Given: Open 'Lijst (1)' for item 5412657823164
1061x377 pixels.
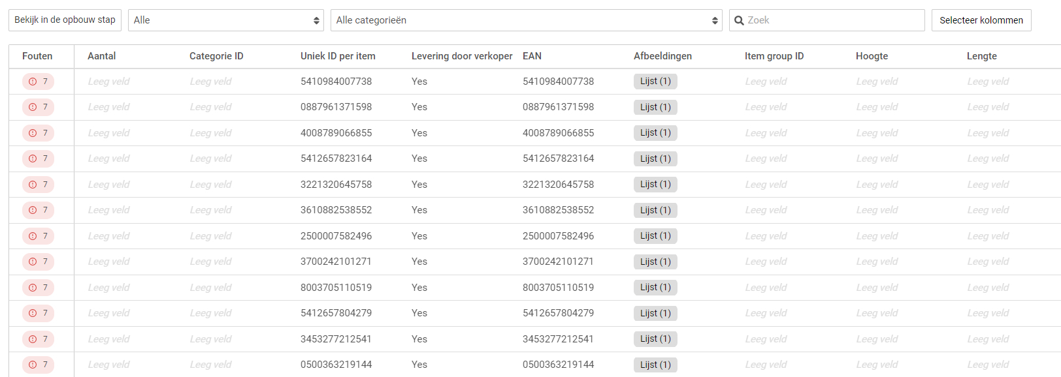Looking at the screenshot, I should point(655,158).
